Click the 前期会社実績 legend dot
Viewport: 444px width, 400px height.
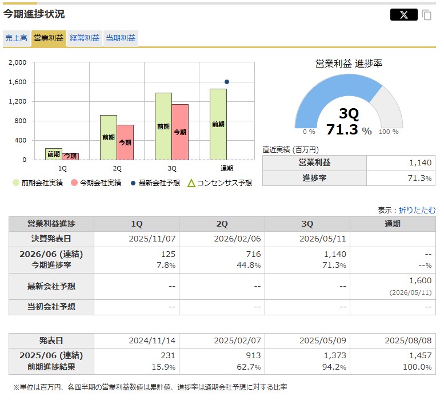(x=16, y=183)
